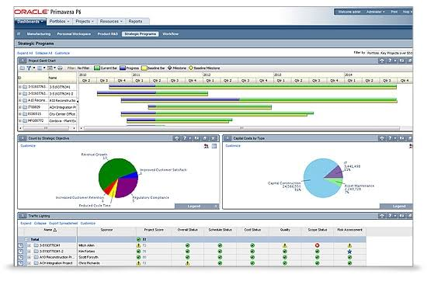Click Progress blue legend swatch
The image size is (427, 285).
[x=123, y=68]
